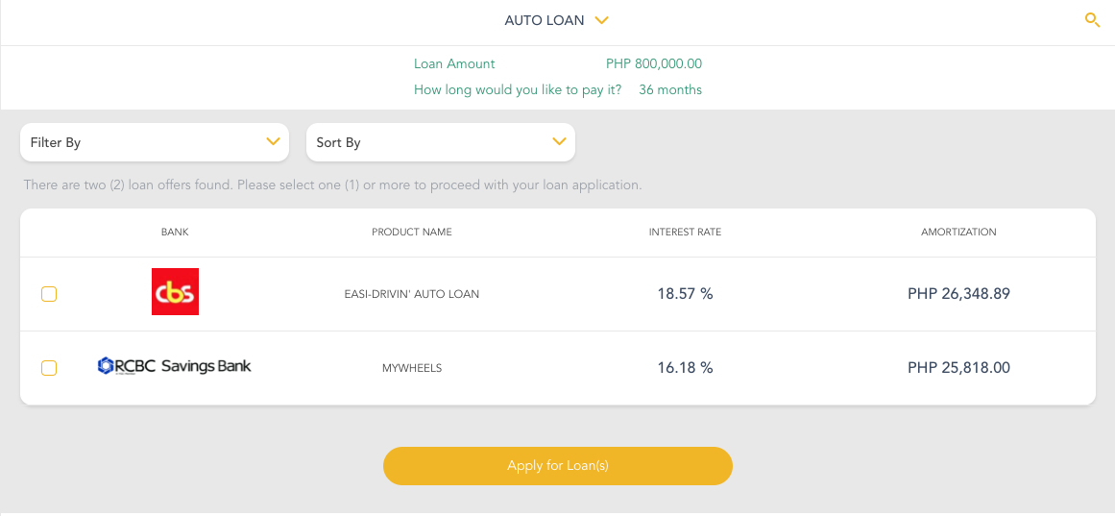This screenshot has height=516, width=1115.
Task: Click the Bank column header
Action: click(x=175, y=232)
